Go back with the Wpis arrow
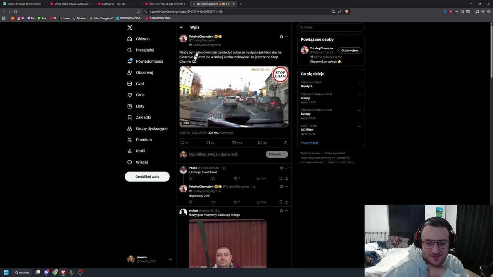The height and width of the screenshot is (277, 493). [181, 27]
